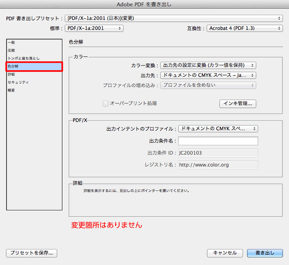The width and height of the screenshot is (289, 265).
Task: Expand 出力インテントのプロファイル dropdown
Action: click(x=218, y=129)
